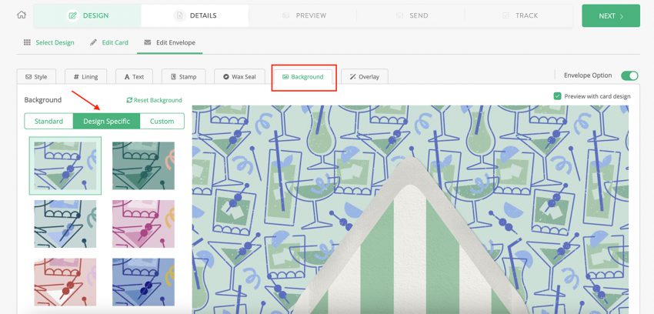The image size is (654, 314).
Task: Click the Edit Card pencil link
Action: tap(108, 42)
